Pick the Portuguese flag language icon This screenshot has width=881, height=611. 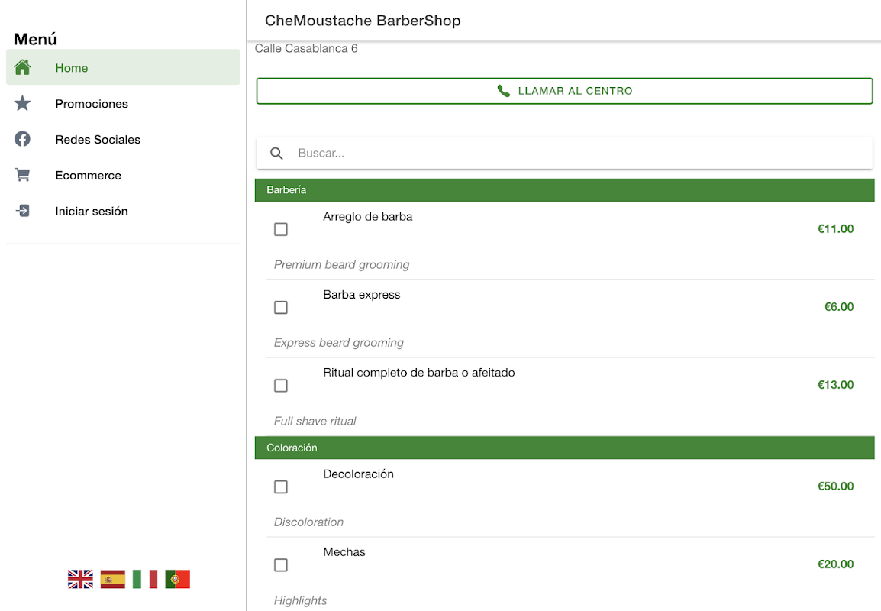tap(177, 579)
